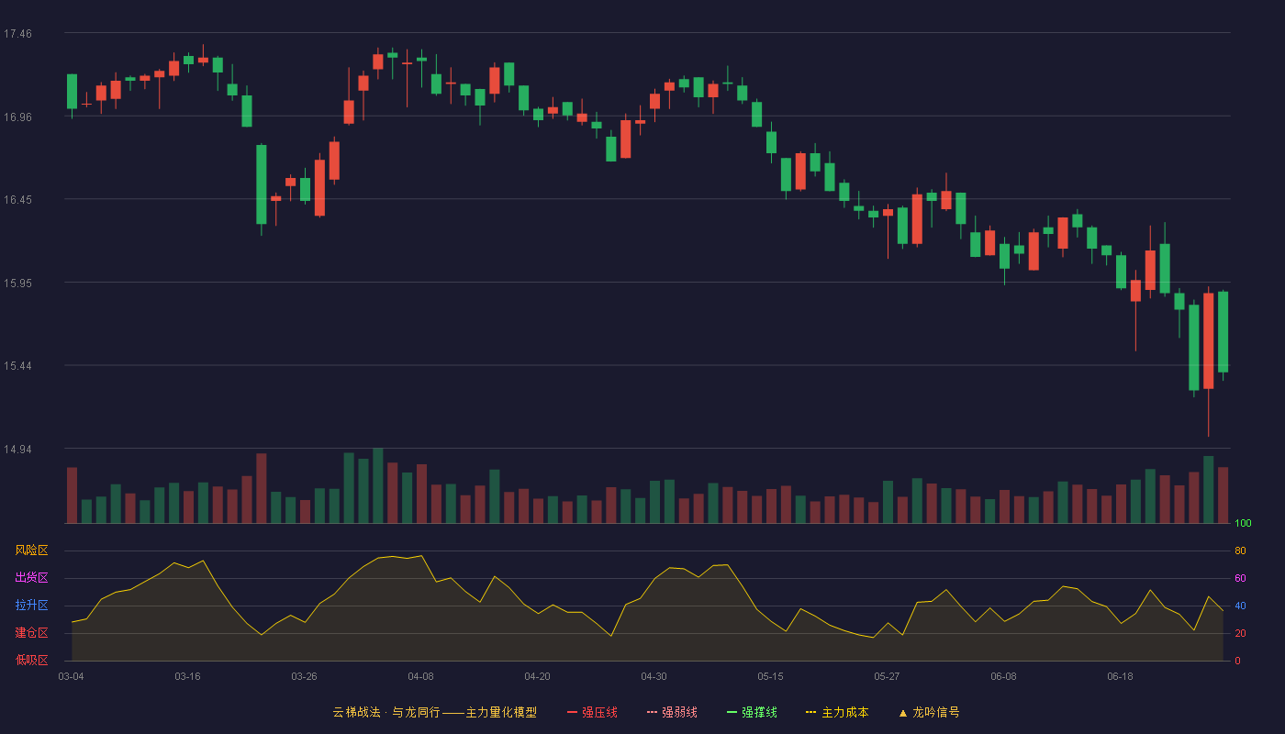
Task: Click the 低吸区 zone label
Action: (31, 660)
